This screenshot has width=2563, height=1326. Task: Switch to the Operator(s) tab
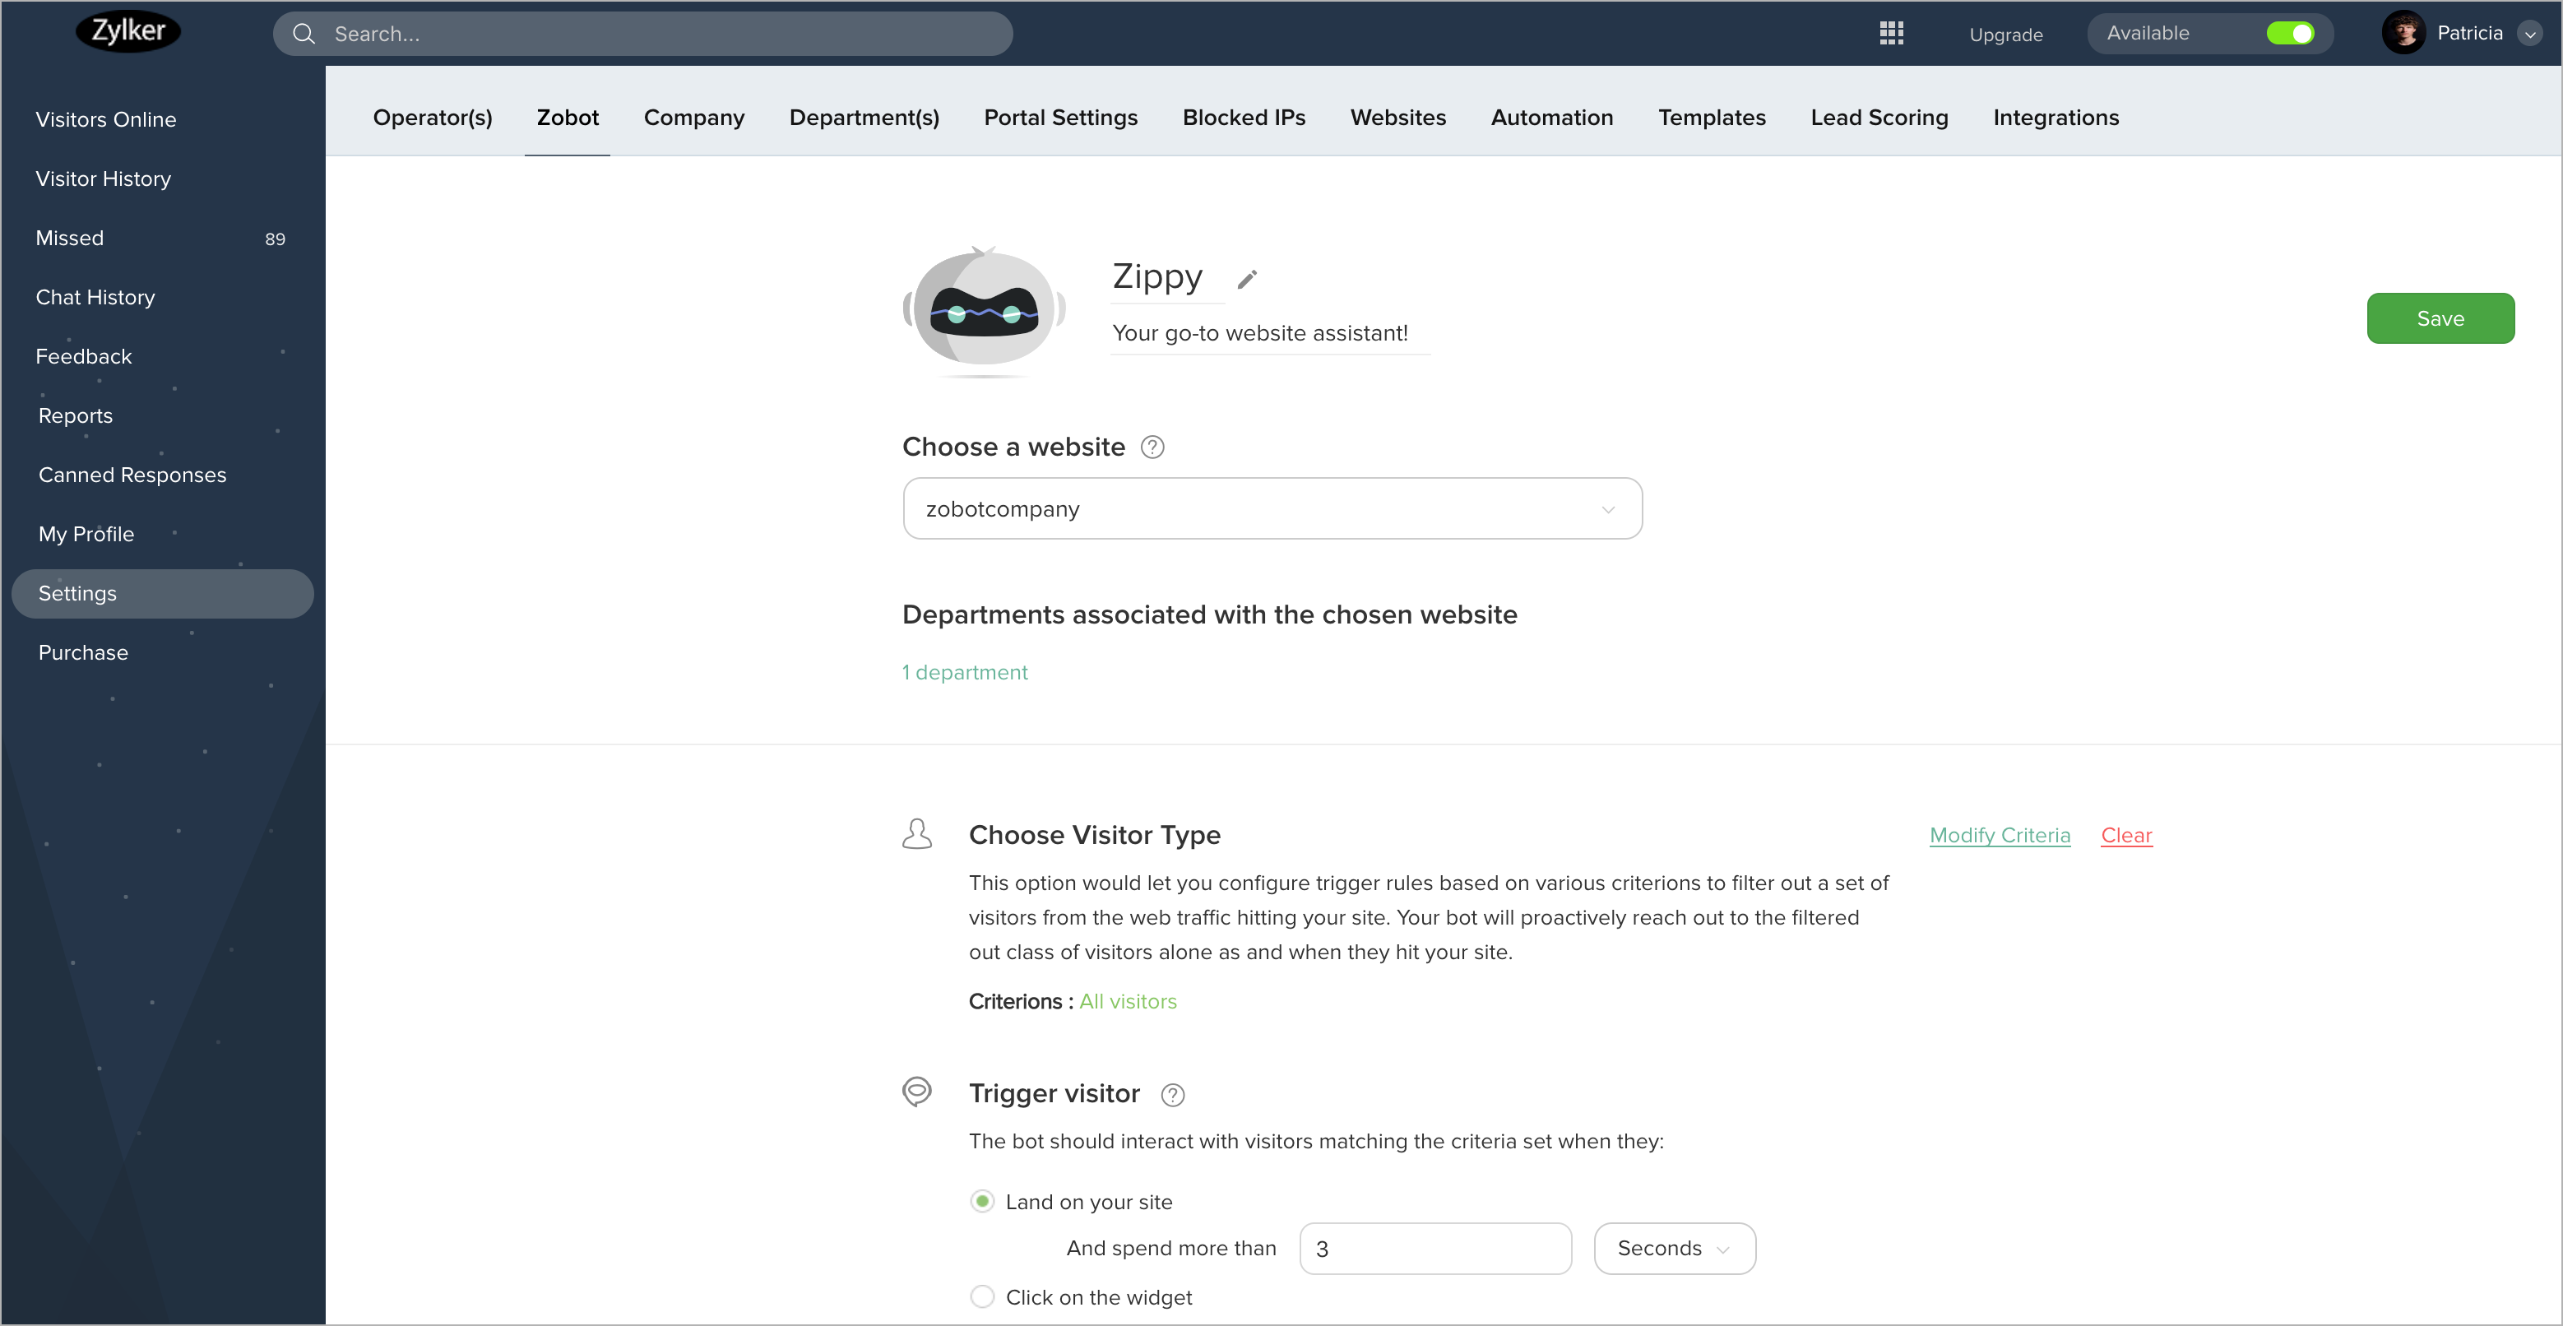coord(433,118)
